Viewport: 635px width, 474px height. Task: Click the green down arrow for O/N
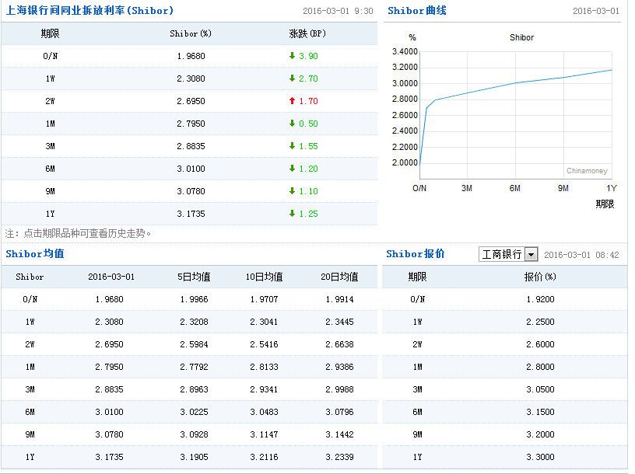click(x=292, y=56)
